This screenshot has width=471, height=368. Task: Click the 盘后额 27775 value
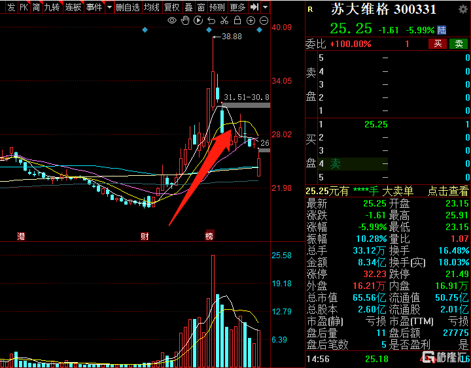[x=456, y=333]
